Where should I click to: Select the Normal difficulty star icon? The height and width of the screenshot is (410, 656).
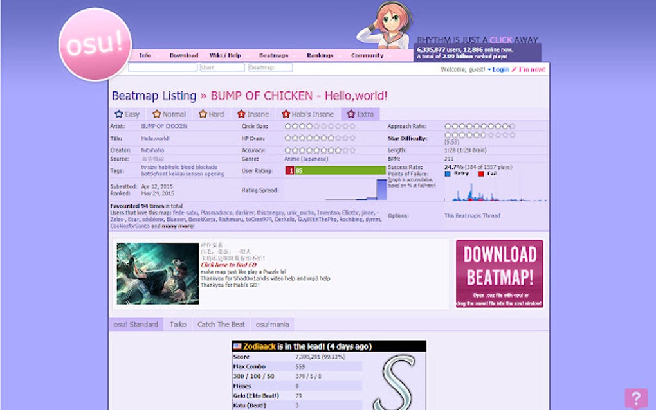[x=156, y=114]
